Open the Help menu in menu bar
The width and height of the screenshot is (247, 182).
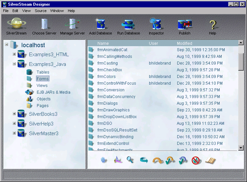(x=71, y=11)
